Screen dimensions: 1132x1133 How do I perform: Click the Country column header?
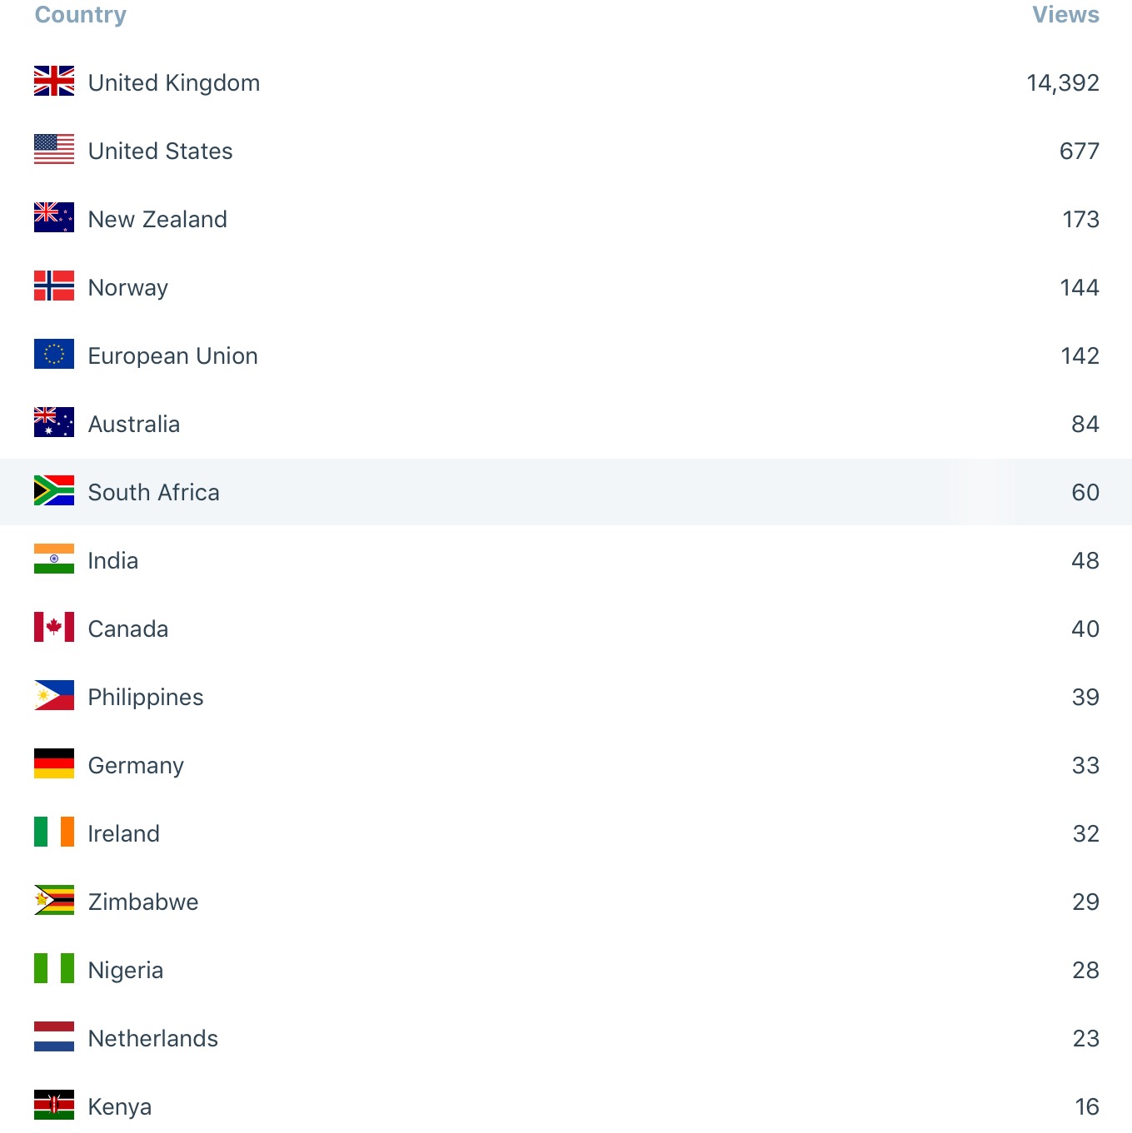point(81,15)
